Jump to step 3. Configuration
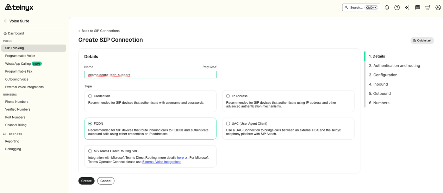Viewport: 443px width, 193px height. tap(383, 75)
